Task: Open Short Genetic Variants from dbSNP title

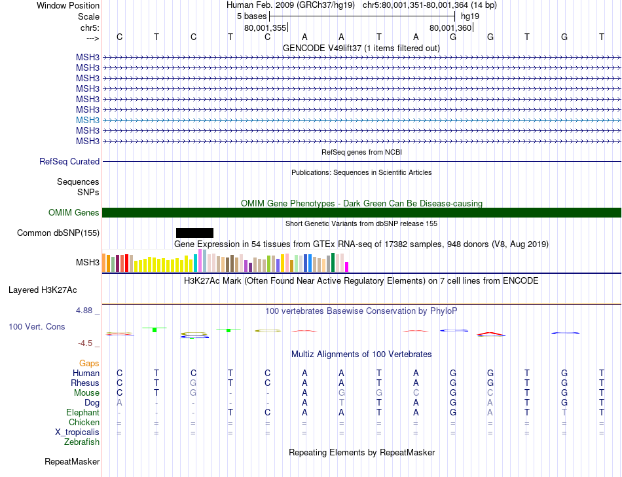Action: click(361, 223)
